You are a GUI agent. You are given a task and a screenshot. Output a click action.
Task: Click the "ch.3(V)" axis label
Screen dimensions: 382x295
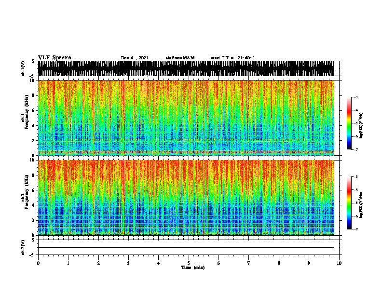23,247
